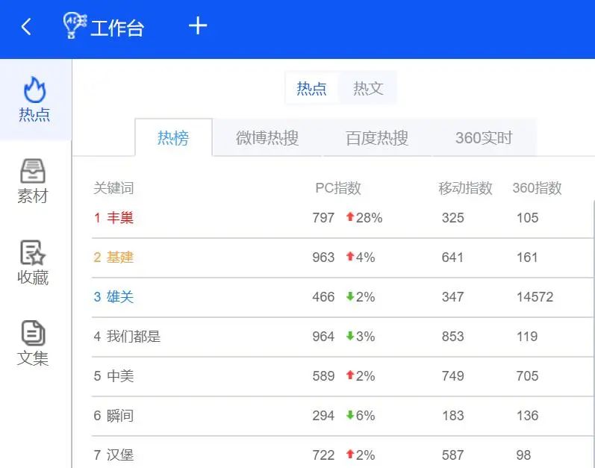Viewport: 595px width, 468px height.
Task: Open keyword 雄关 ranked third
Action: (x=120, y=296)
